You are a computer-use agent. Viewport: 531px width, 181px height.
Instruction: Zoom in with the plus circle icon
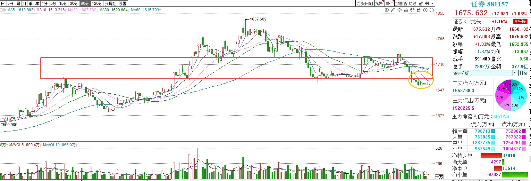425,10
